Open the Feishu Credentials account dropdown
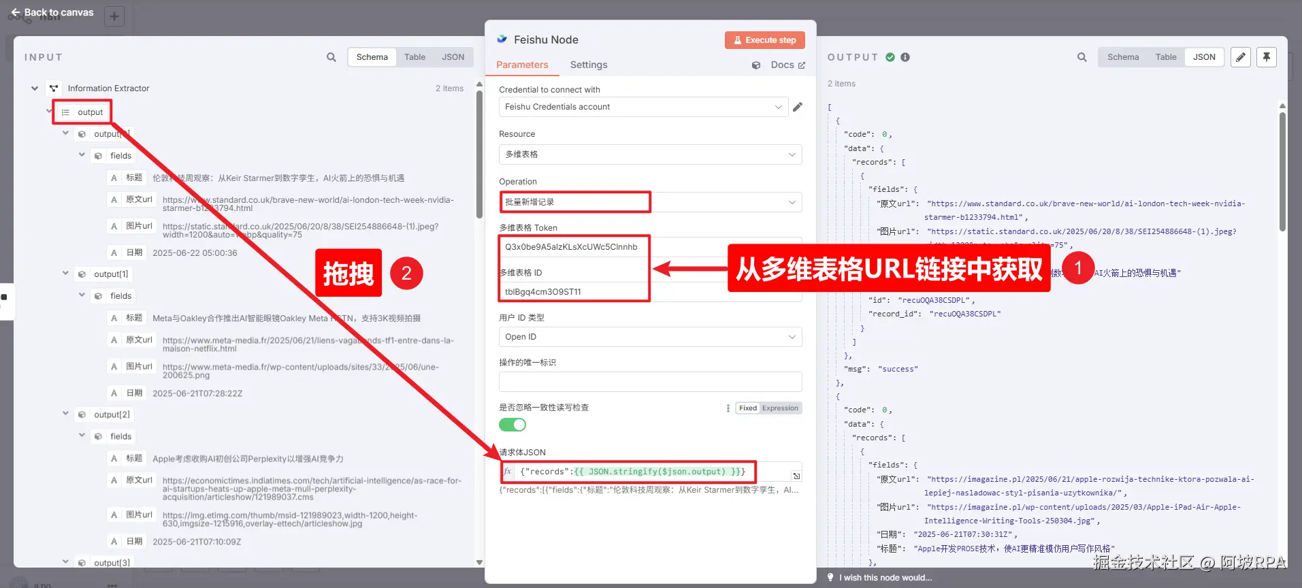1302x588 pixels. pyautogui.click(x=643, y=107)
